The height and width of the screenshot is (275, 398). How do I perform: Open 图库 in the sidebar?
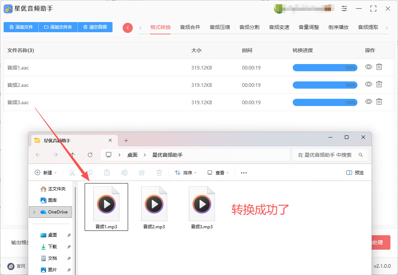pos(49,200)
